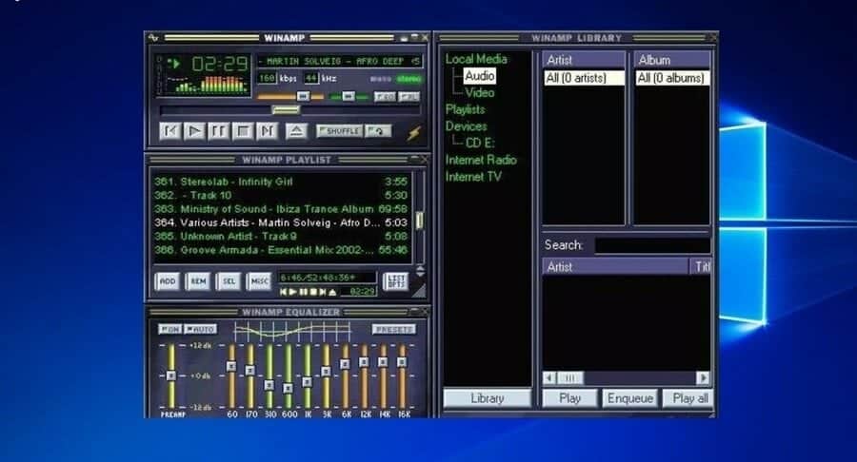857x462 pixels.
Task: Toggle the Repeat button next to Shuffle
Action: [x=378, y=131]
